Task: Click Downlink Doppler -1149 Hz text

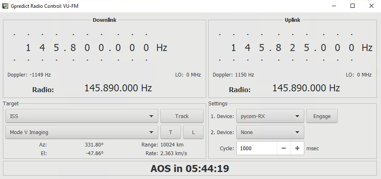Action: 29,75
